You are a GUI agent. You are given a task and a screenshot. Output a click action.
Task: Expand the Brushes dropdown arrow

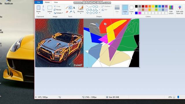pyautogui.click(x=81, y=14)
